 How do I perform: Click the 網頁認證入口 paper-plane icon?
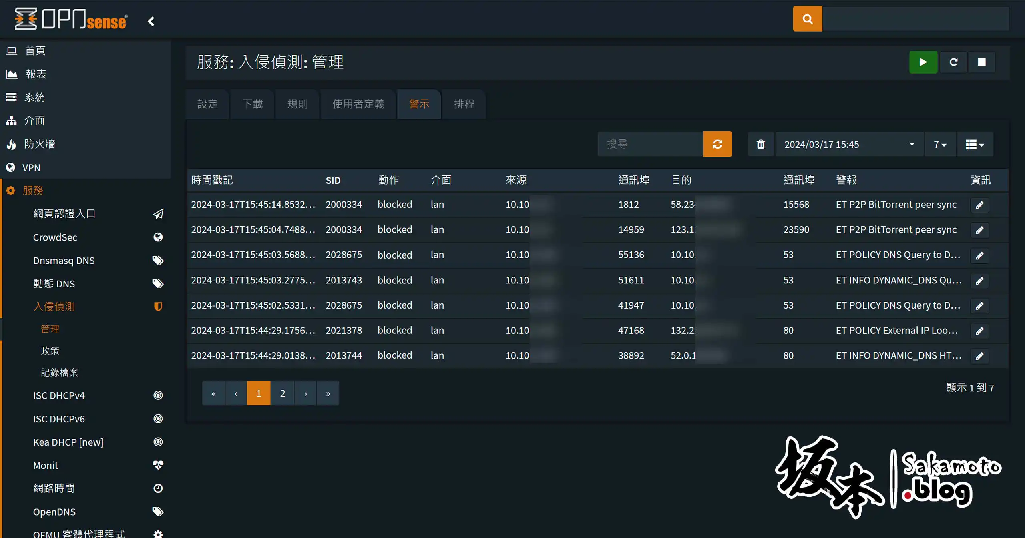pos(158,213)
